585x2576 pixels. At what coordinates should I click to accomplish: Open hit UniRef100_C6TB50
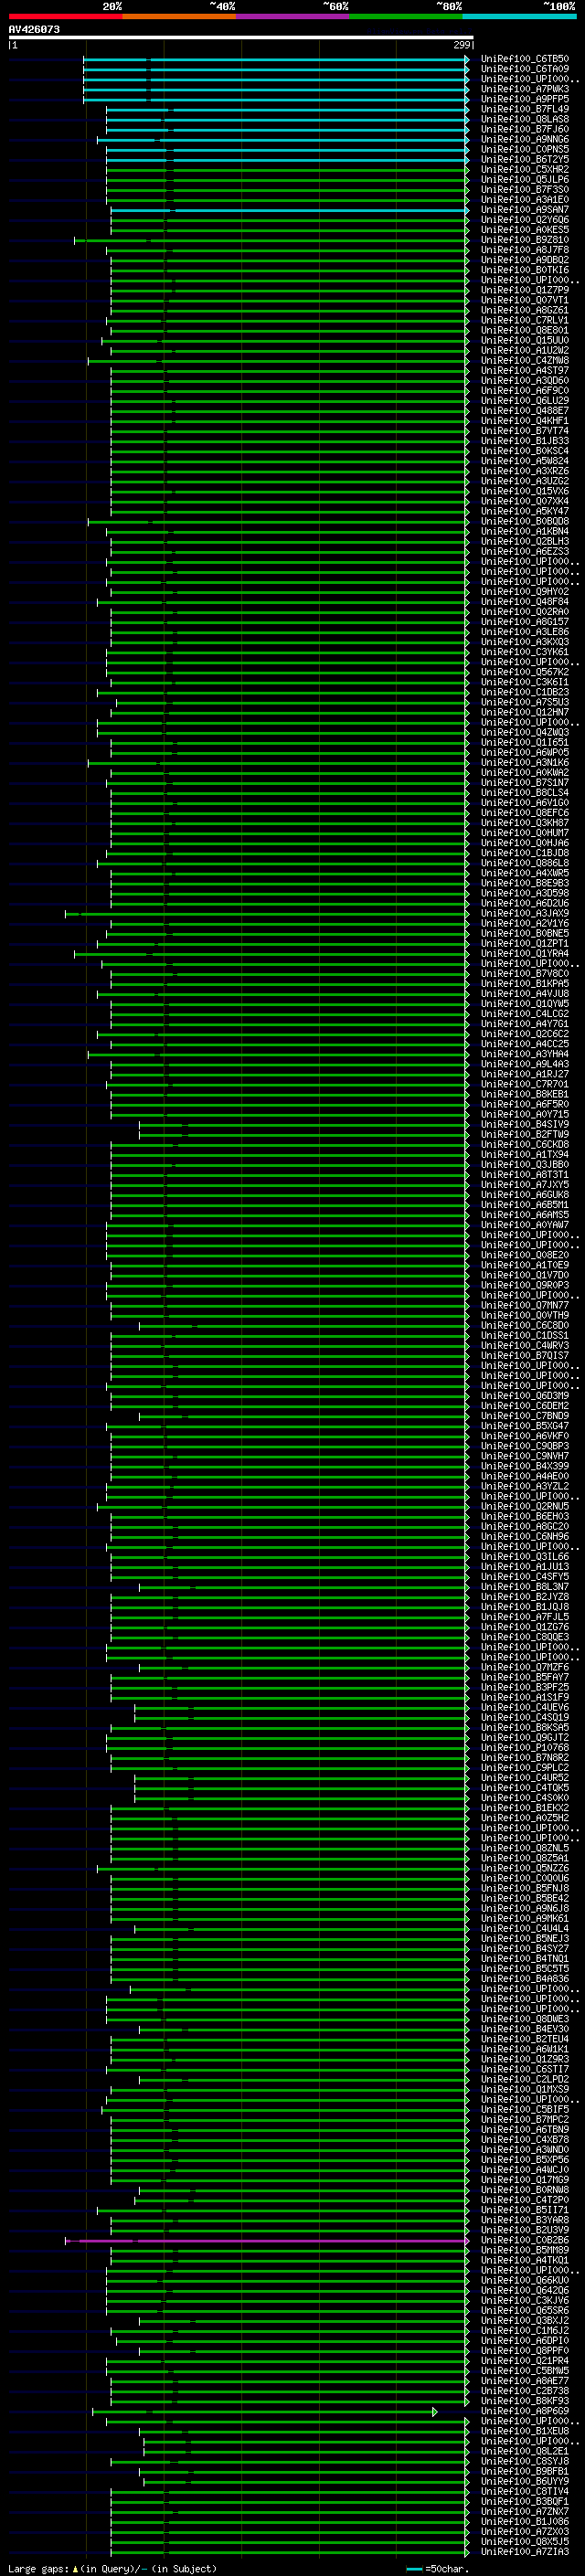coord(525,59)
